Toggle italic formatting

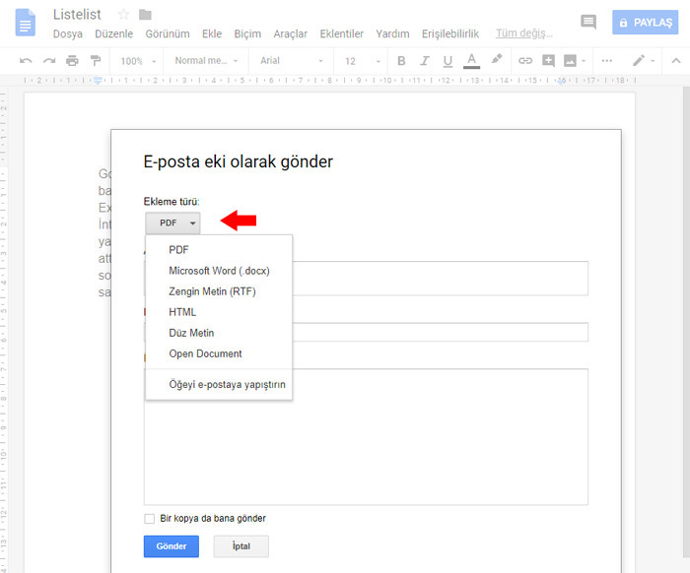pyautogui.click(x=424, y=61)
